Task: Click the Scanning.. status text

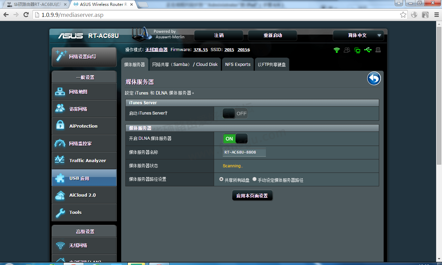Action: (233, 166)
